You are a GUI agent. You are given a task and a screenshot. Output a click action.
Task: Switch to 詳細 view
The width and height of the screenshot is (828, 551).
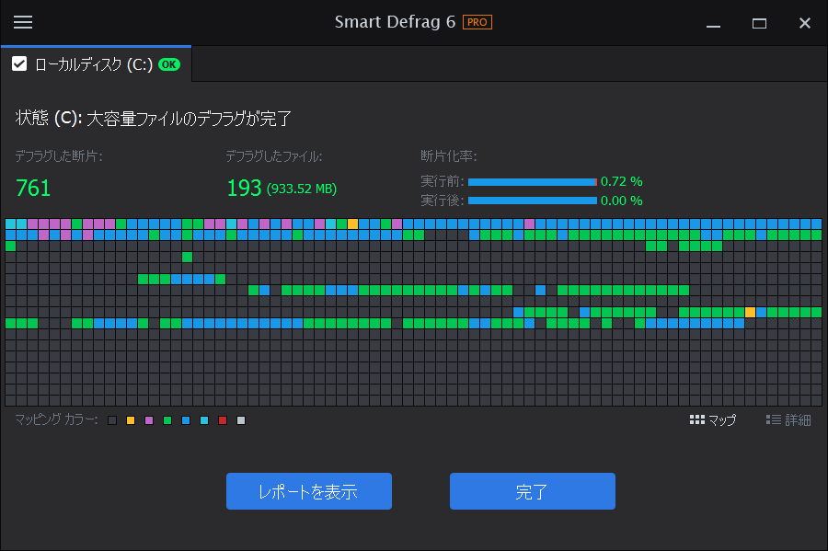click(788, 420)
